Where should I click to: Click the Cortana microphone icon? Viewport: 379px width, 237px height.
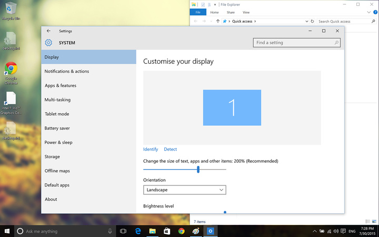(x=110, y=231)
